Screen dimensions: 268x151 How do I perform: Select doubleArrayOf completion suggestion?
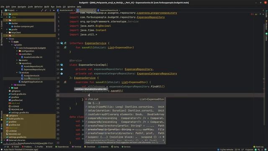pyautogui.click(x=125, y=115)
